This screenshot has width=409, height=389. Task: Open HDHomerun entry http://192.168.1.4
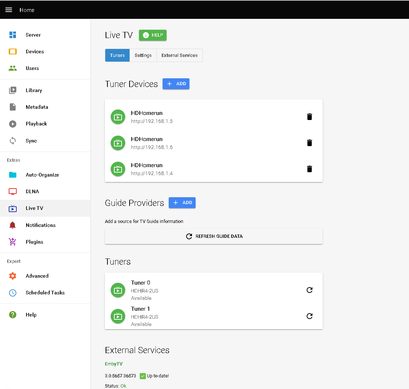(x=152, y=169)
